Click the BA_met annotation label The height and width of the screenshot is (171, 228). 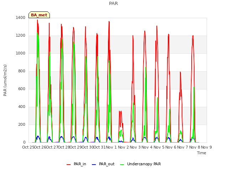click(39, 15)
